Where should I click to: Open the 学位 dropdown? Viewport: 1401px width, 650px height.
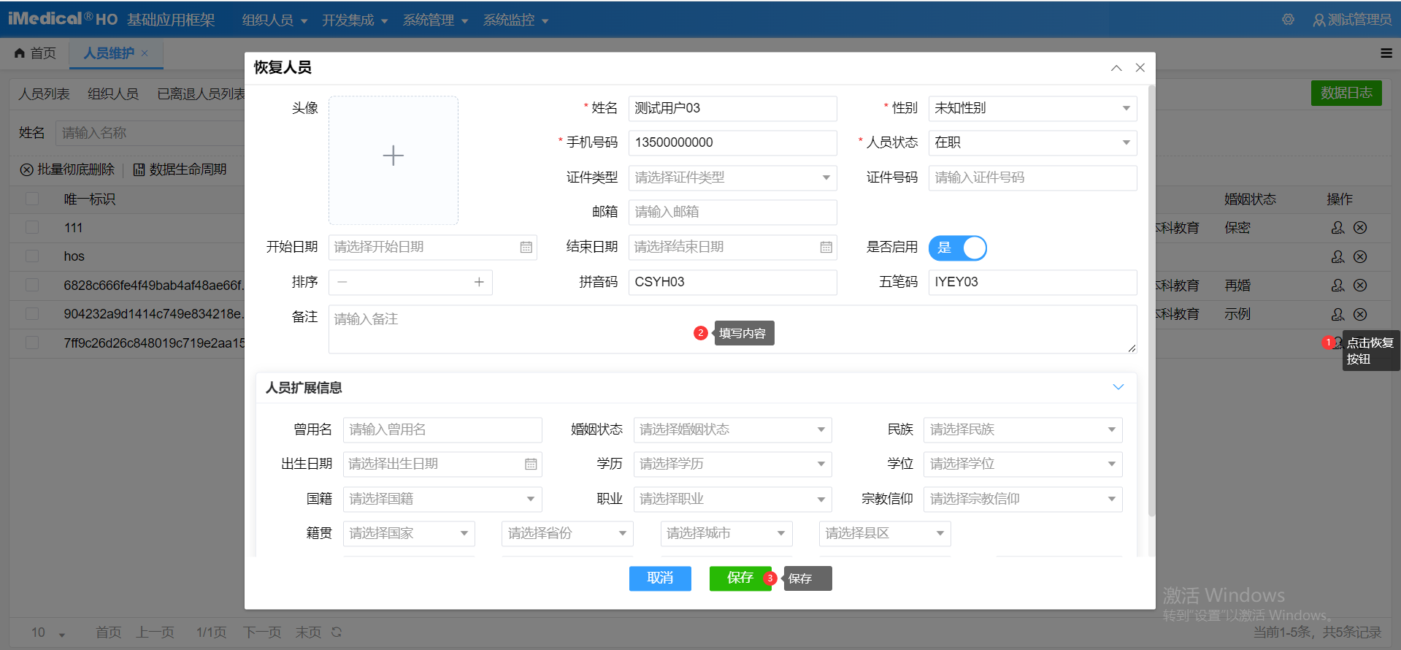[x=1022, y=464]
